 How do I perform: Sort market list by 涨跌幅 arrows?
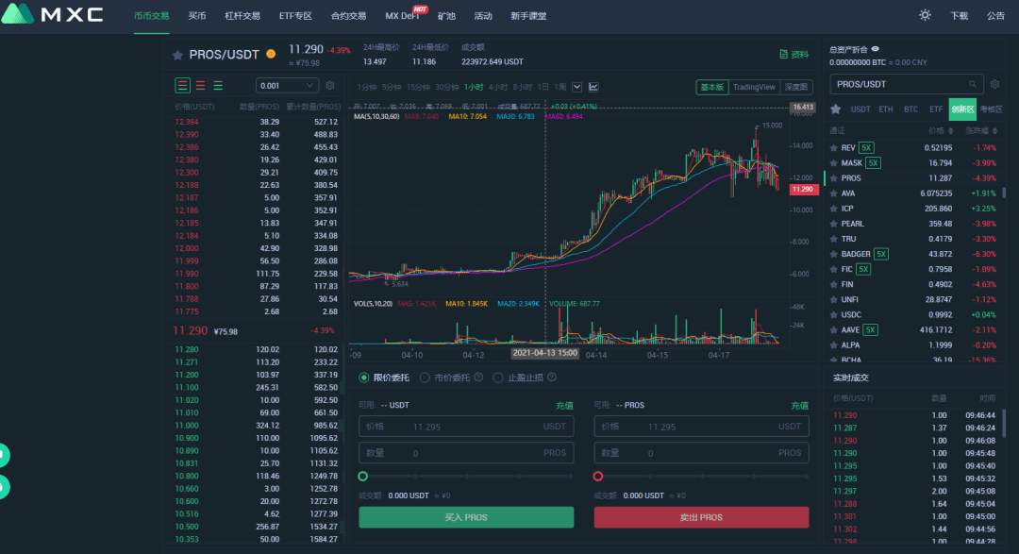click(x=995, y=130)
